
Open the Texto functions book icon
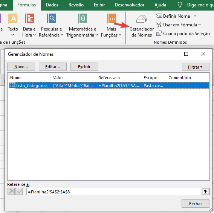click(x=13, y=19)
